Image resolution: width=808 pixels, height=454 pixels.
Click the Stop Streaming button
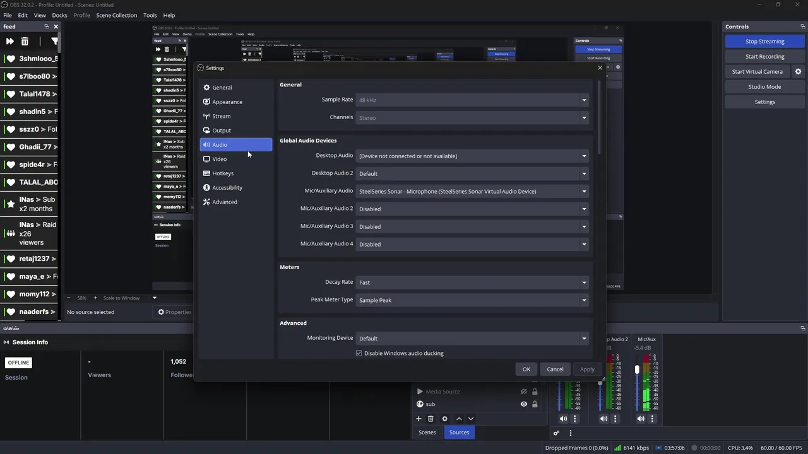pos(764,42)
